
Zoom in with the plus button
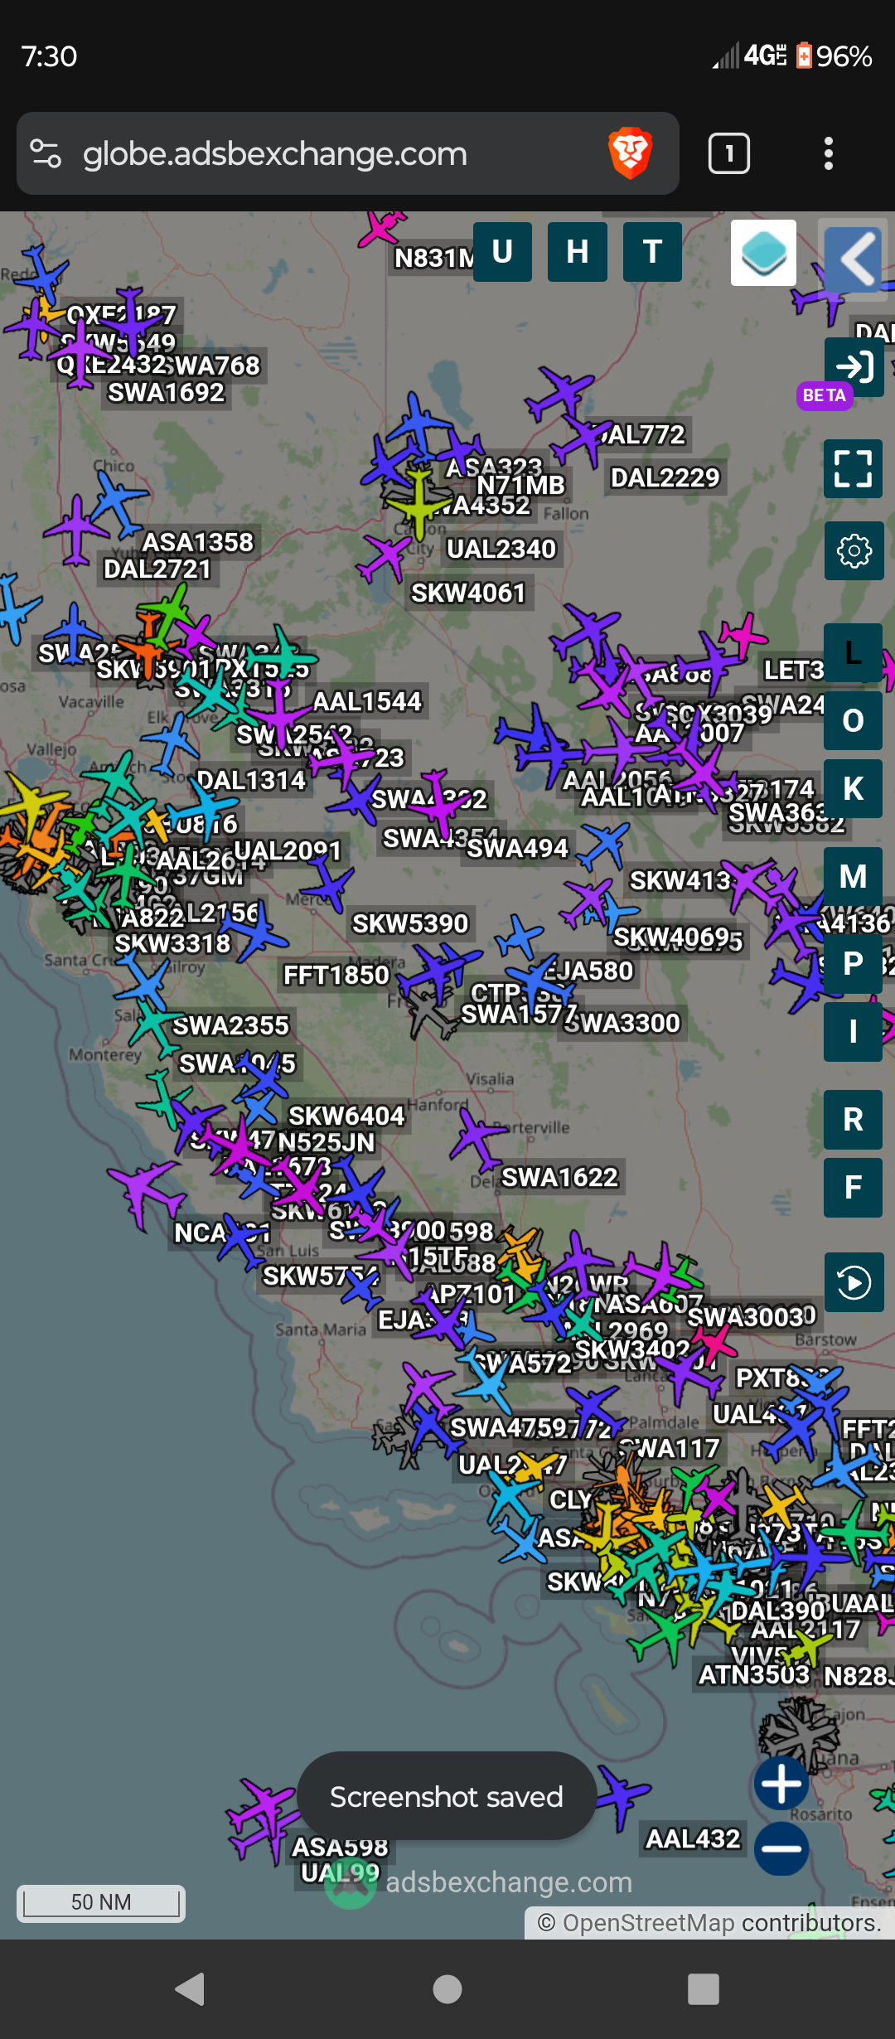[781, 1783]
